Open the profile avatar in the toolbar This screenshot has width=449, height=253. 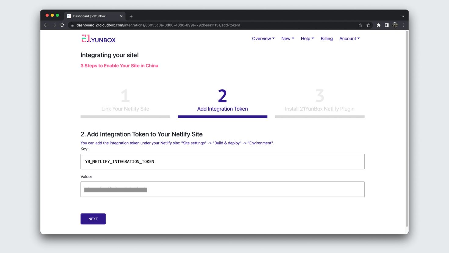(395, 25)
